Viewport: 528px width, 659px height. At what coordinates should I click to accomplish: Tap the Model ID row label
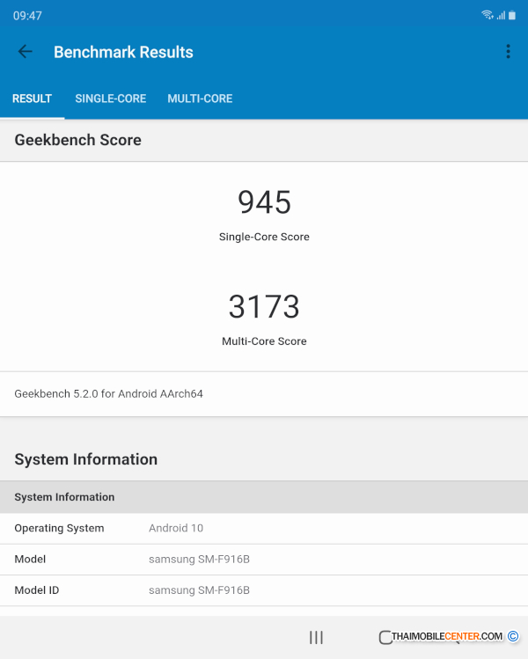pos(37,590)
